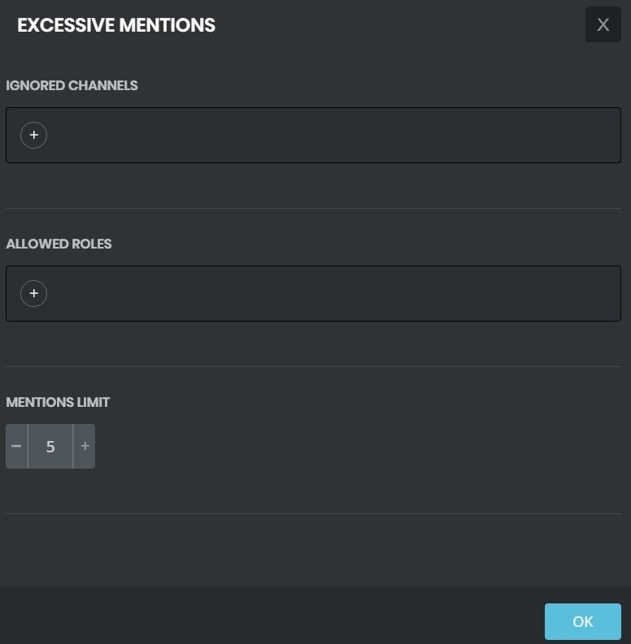The width and height of the screenshot is (631, 644).
Task: Click empty area below Allowed Roles box
Action: point(313,344)
